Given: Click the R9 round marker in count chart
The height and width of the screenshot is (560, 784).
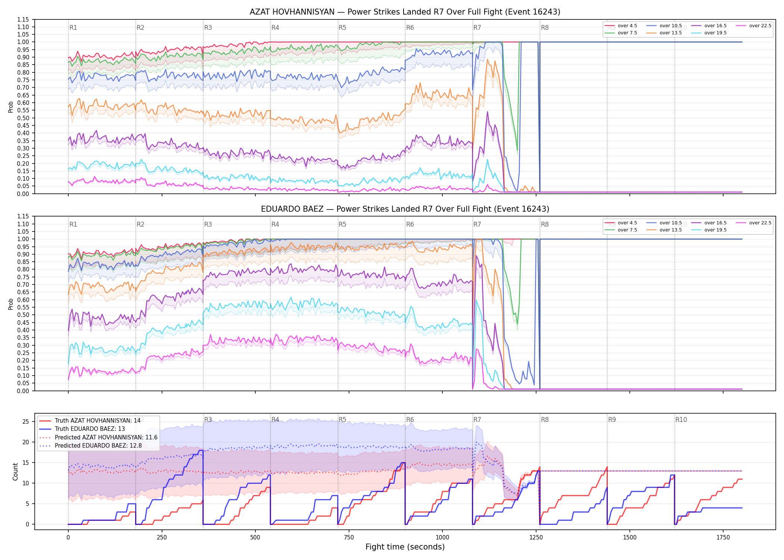Looking at the screenshot, I should pyautogui.click(x=612, y=420).
